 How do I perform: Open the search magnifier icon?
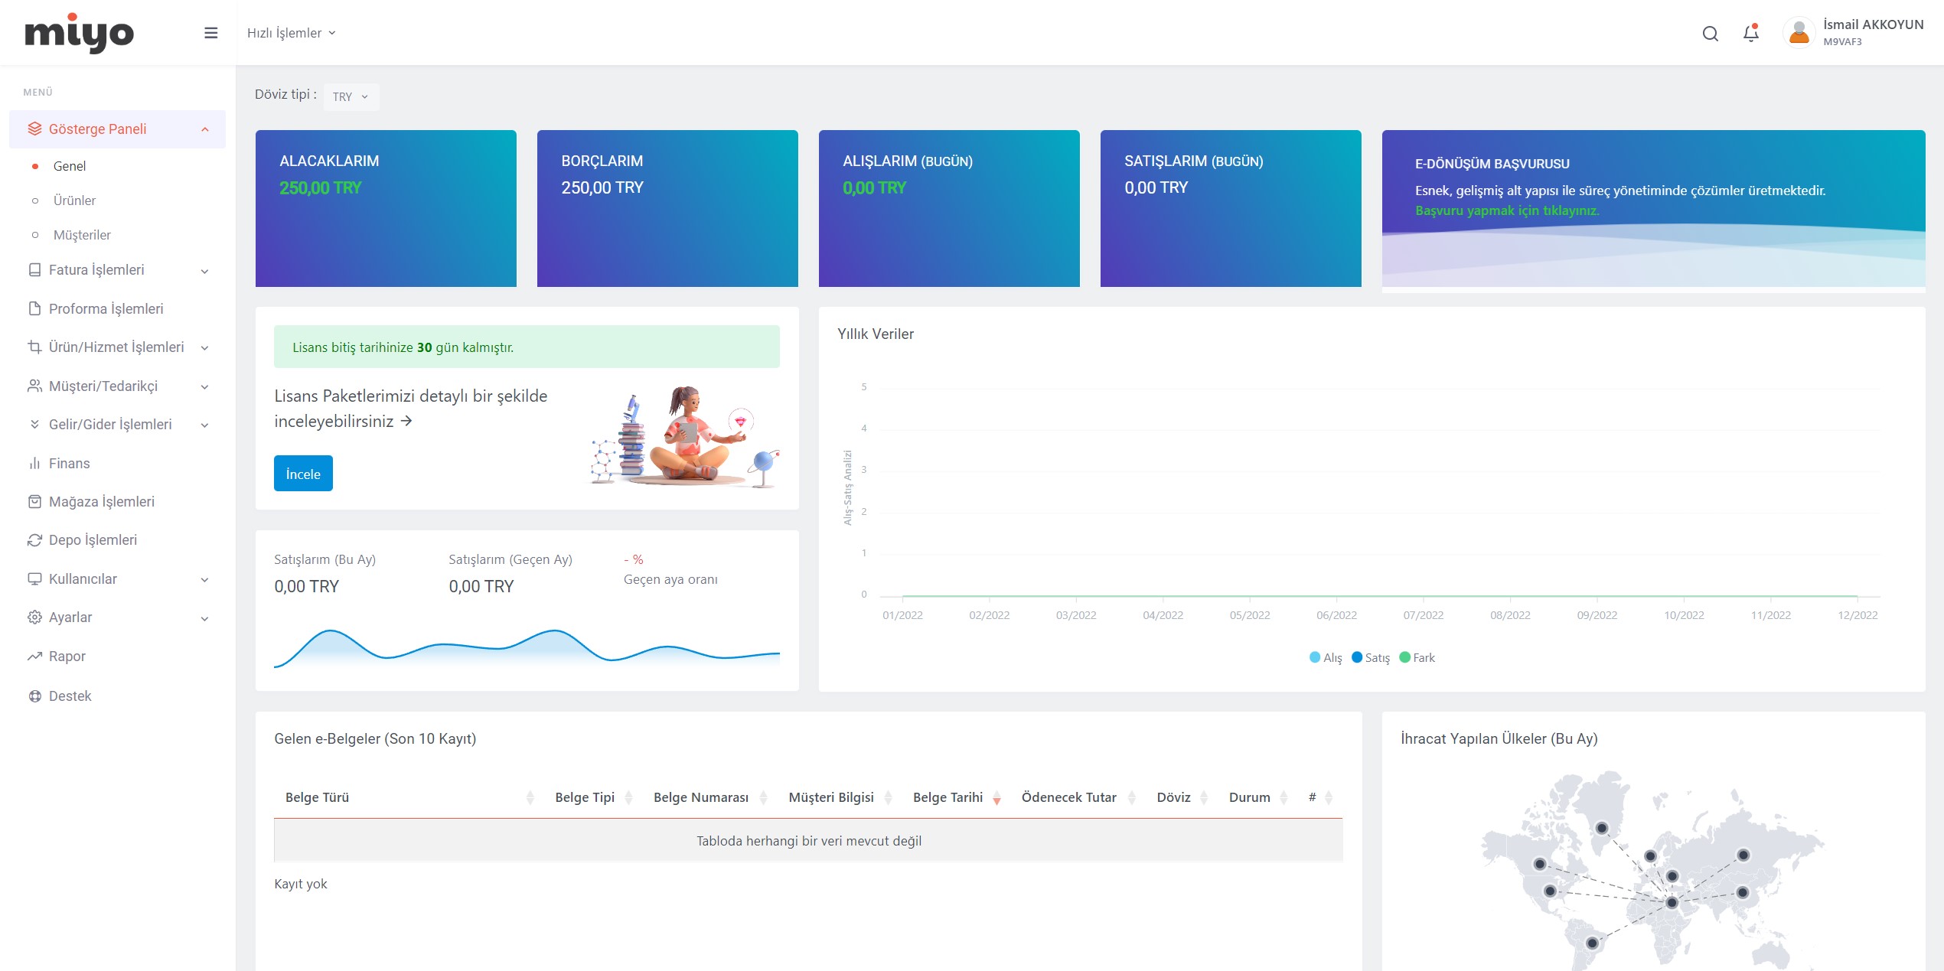tap(1710, 34)
